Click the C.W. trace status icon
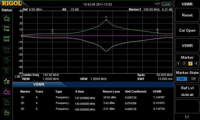The image size is (200, 120). click(7, 81)
